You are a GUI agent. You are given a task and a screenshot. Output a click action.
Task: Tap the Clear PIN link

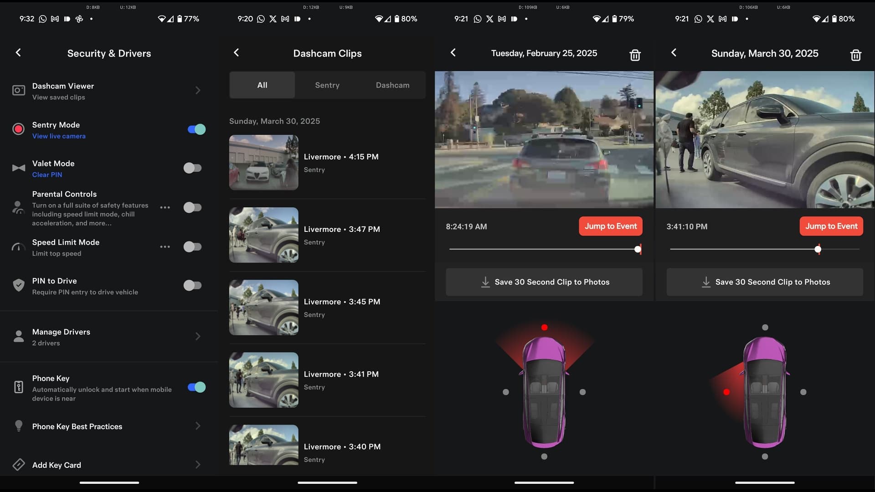47,175
